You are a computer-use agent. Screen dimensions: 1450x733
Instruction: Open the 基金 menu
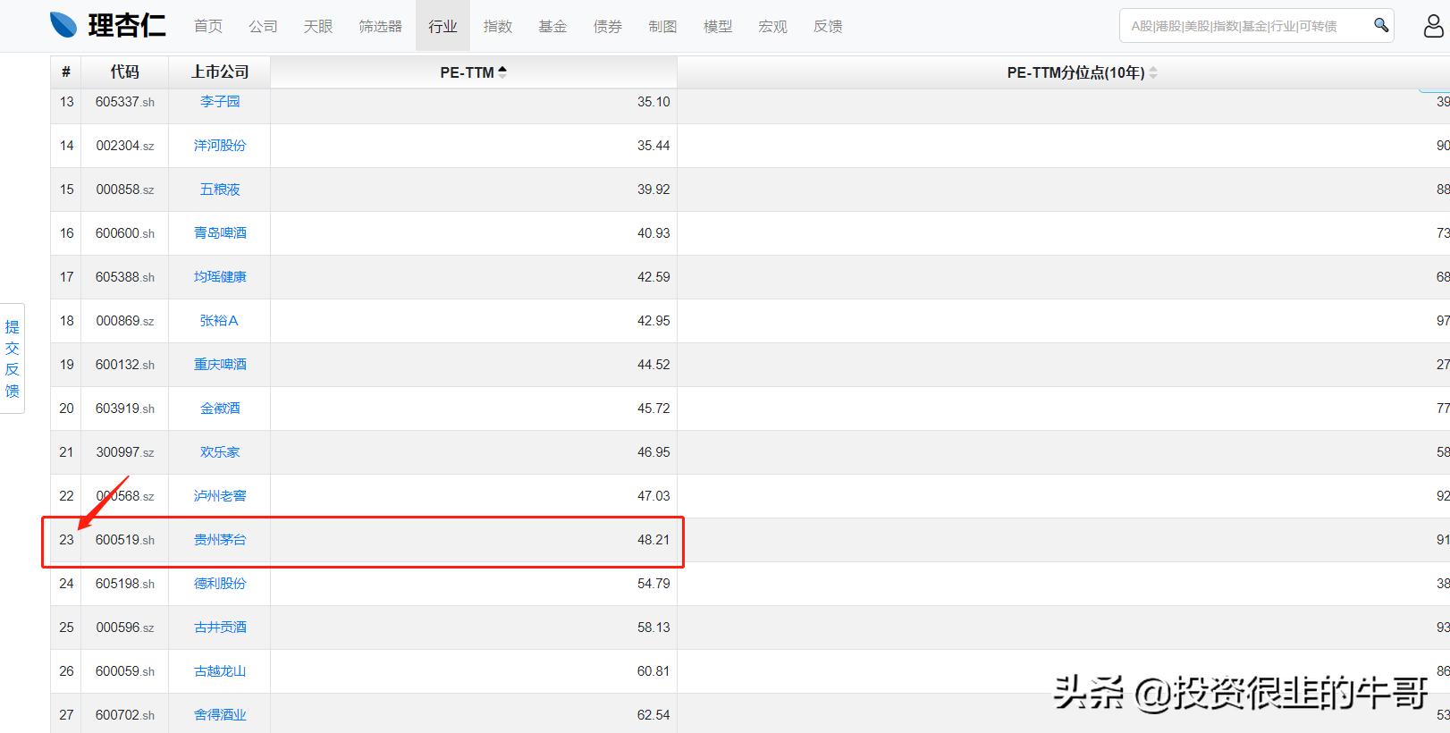(552, 26)
